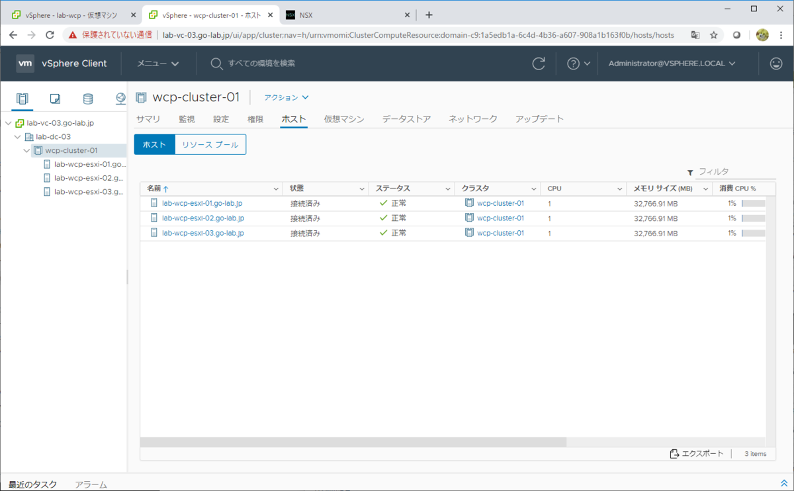The width and height of the screenshot is (794, 491).
Task: Open the Networking inventory icon
Action: (x=120, y=99)
